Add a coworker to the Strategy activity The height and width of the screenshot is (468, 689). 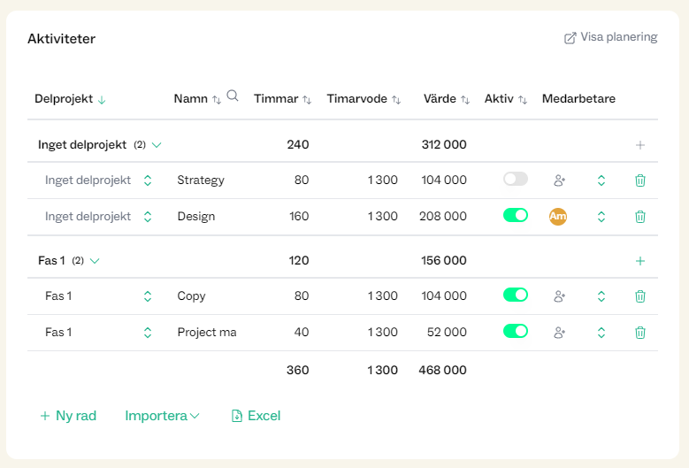pyautogui.click(x=559, y=180)
